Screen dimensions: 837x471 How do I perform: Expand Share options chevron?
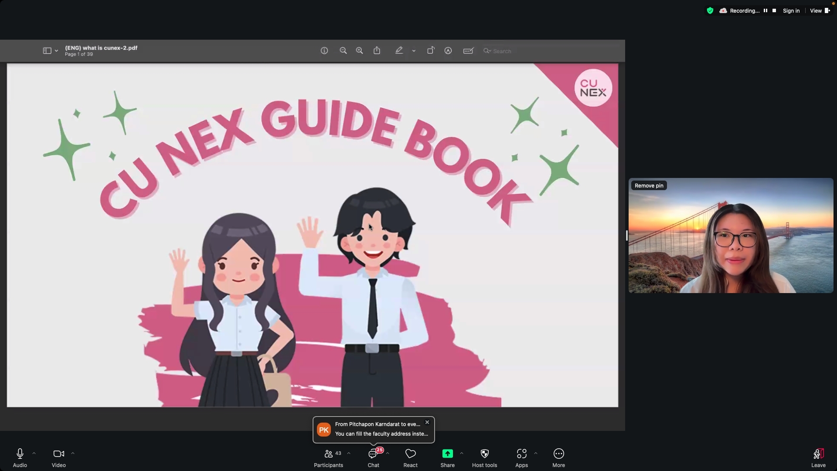[462, 454]
